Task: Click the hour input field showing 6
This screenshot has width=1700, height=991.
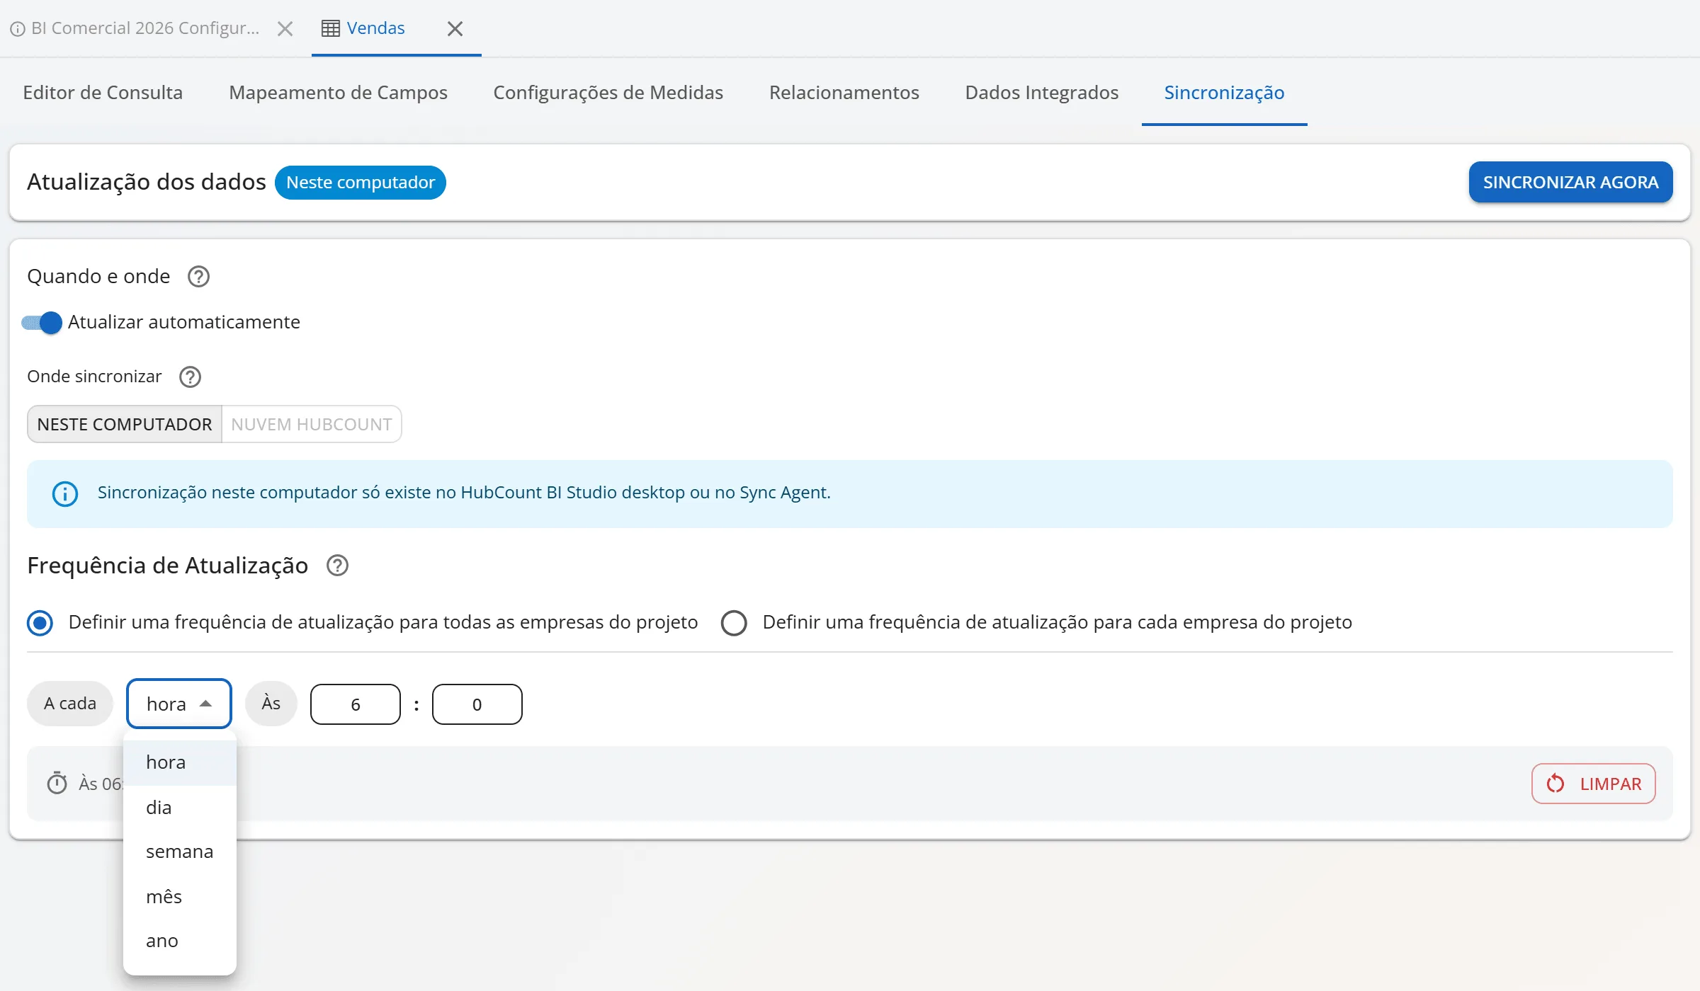Action: click(356, 704)
